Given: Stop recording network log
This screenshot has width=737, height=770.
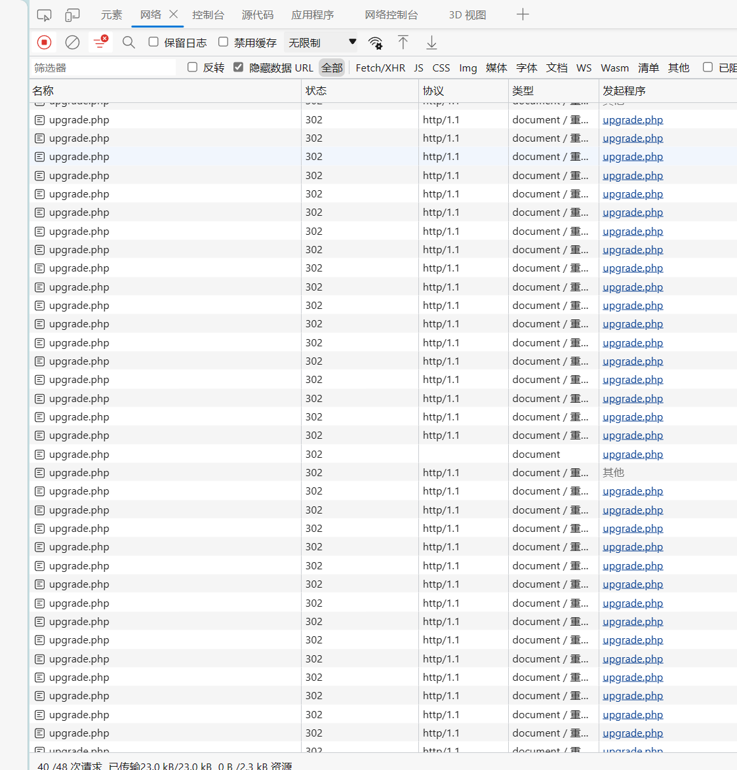Looking at the screenshot, I should click(x=44, y=43).
